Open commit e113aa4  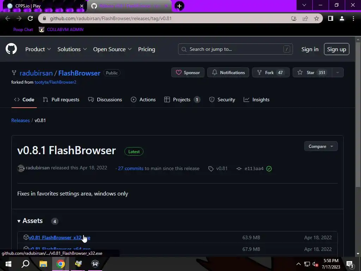(x=254, y=168)
